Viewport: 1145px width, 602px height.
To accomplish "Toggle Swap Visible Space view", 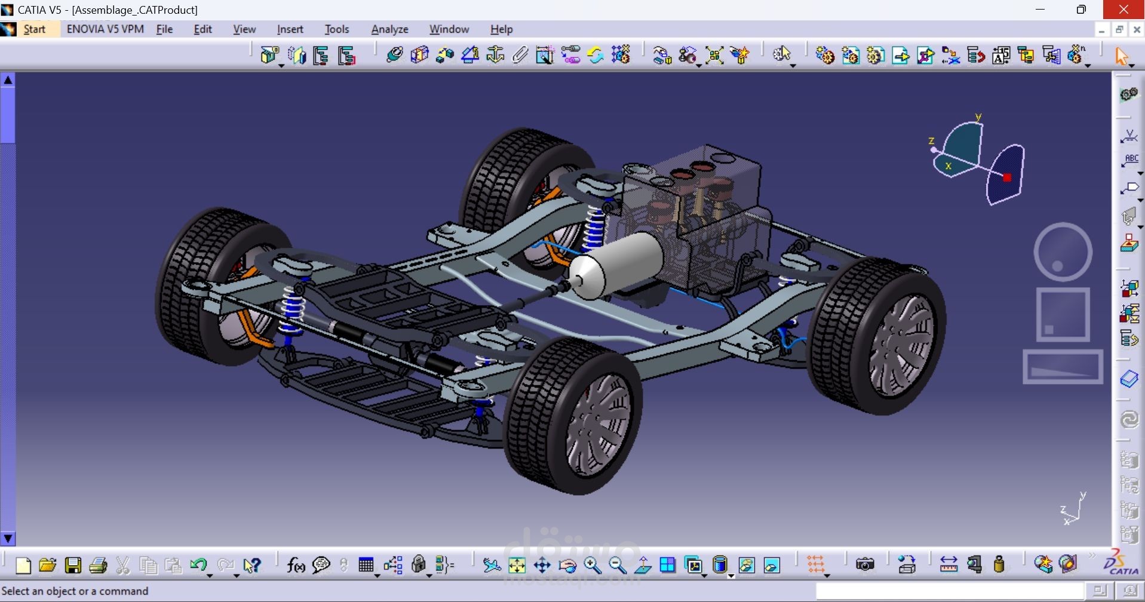I will click(772, 565).
